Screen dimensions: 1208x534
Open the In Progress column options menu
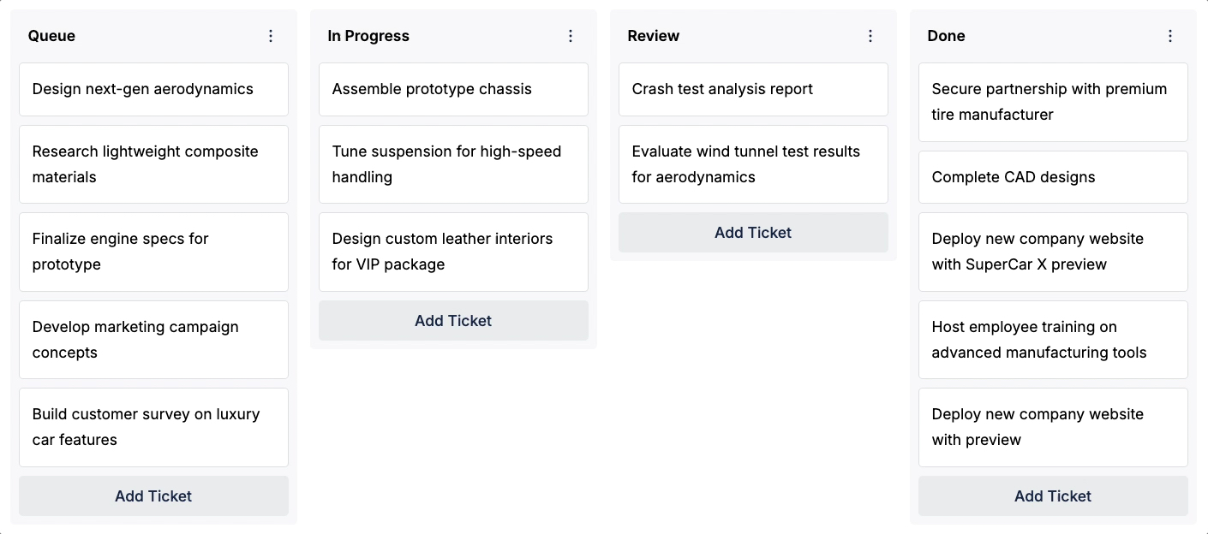pos(571,36)
